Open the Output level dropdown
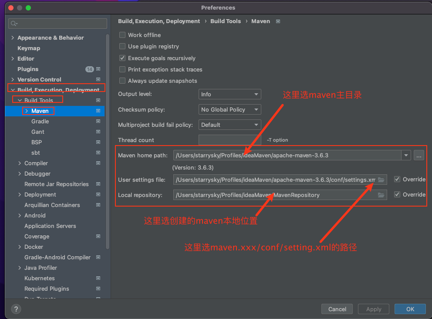The width and height of the screenshot is (432, 319). (230, 94)
